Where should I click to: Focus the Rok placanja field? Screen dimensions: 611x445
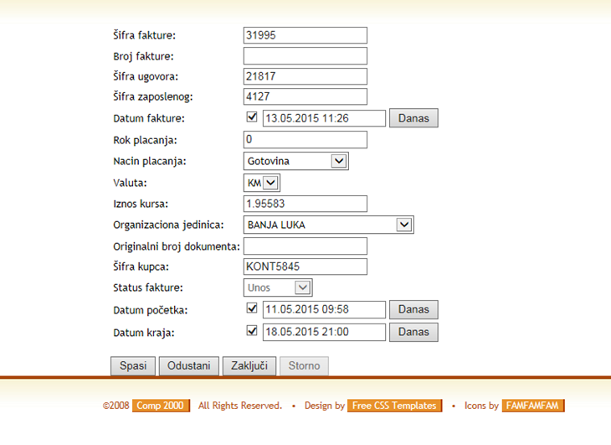[x=305, y=140]
